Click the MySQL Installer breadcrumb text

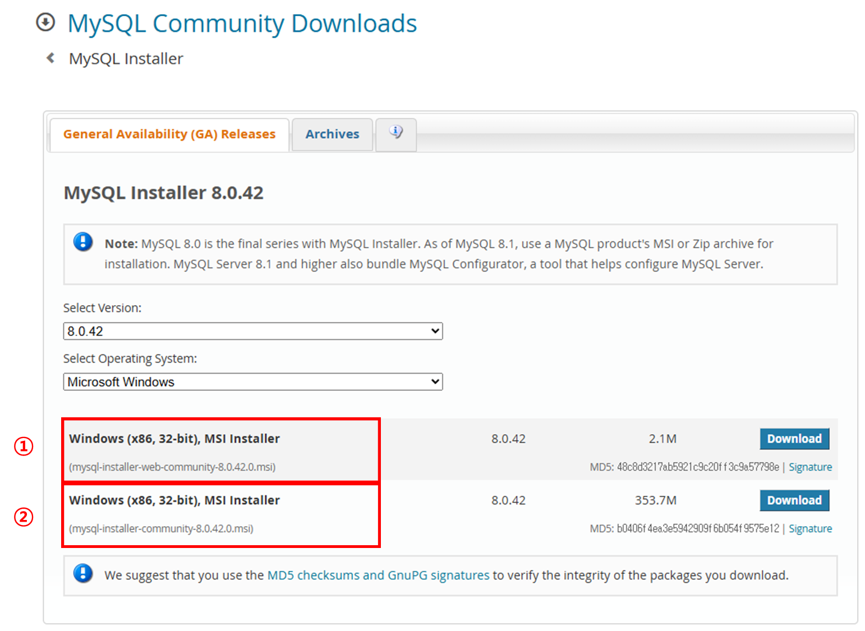point(126,59)
